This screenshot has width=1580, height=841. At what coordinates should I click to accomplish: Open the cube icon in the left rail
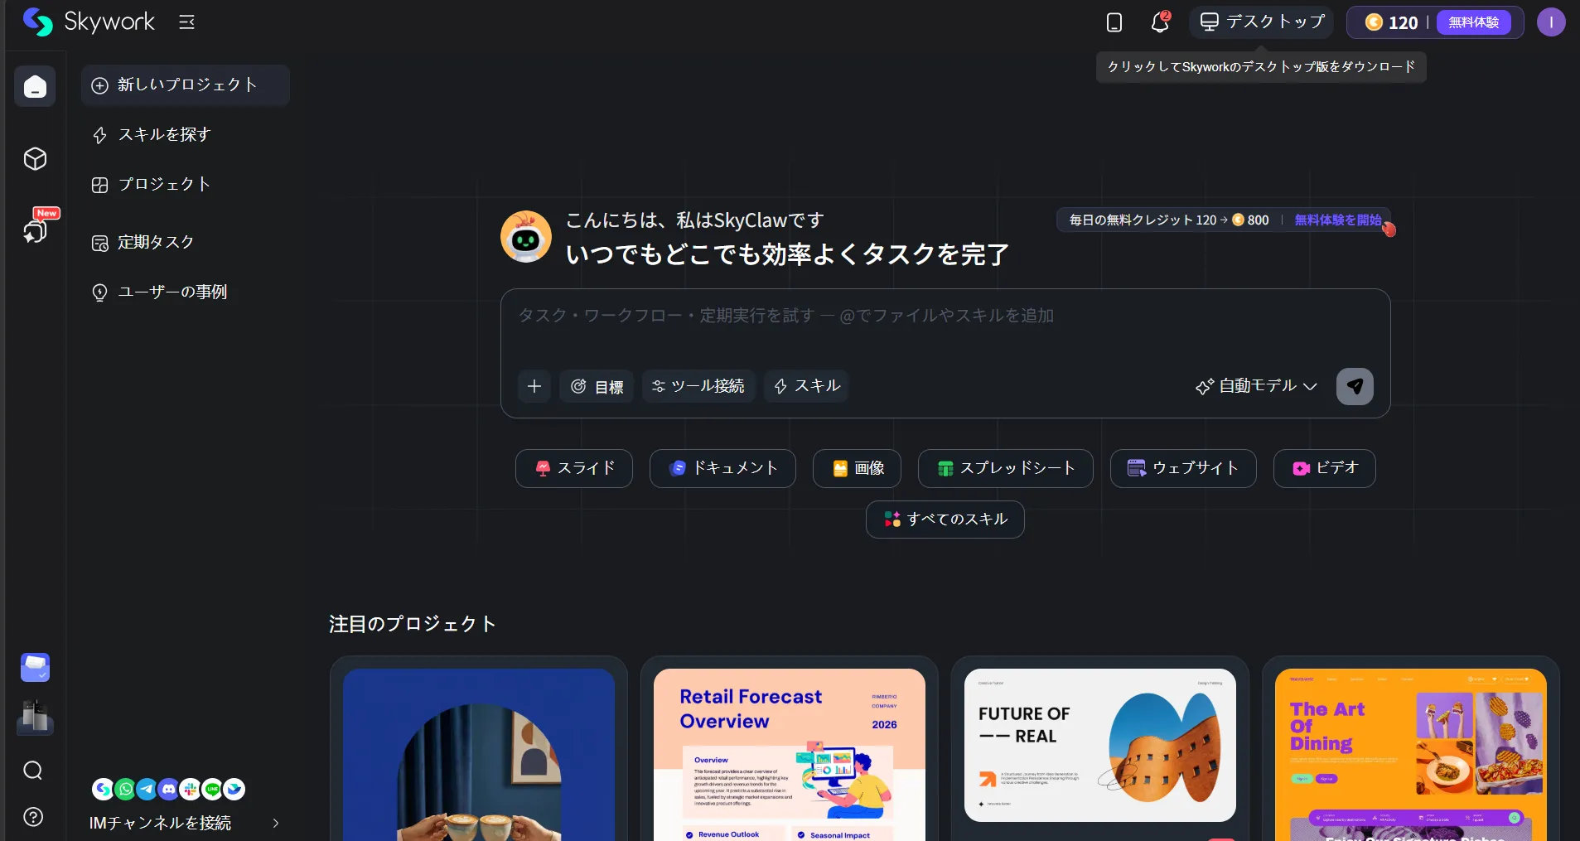pos(35,159)
